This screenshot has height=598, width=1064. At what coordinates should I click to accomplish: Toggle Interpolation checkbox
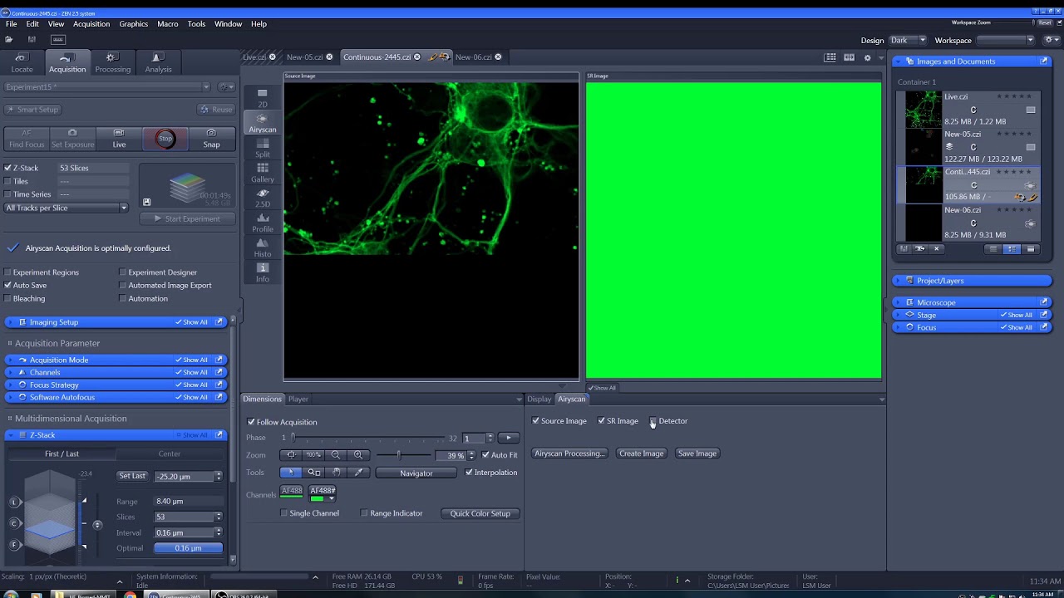(x=469, y=473)
